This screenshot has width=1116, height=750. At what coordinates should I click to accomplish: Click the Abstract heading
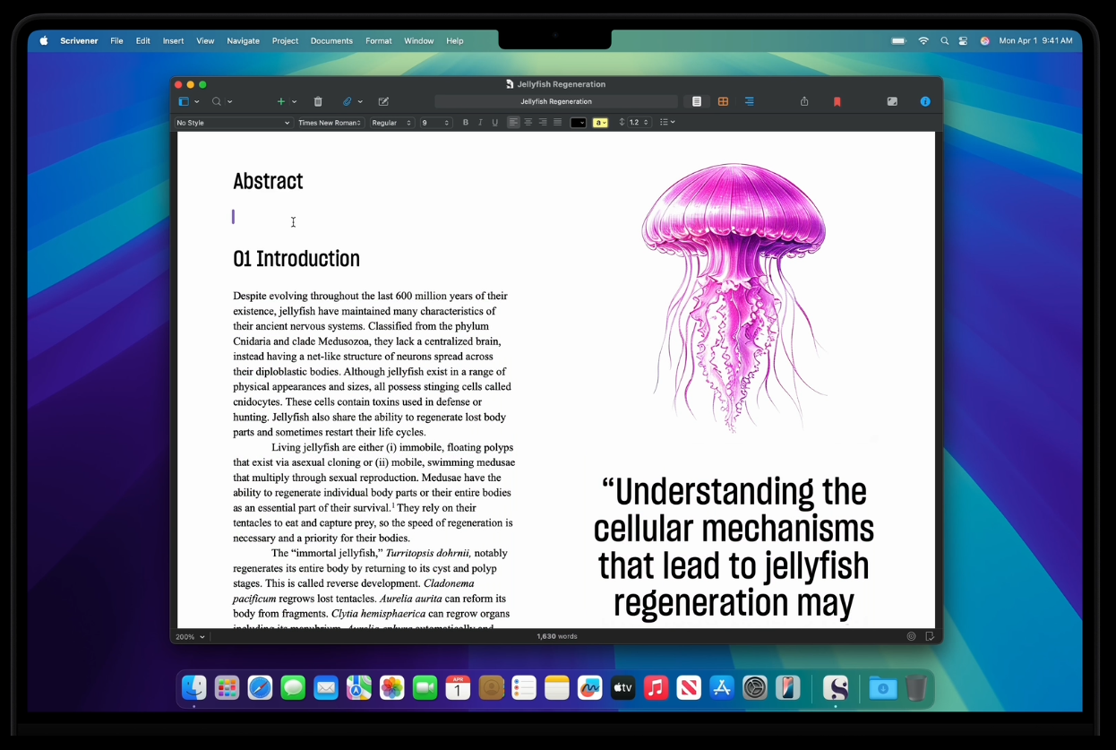click(268, 181)
